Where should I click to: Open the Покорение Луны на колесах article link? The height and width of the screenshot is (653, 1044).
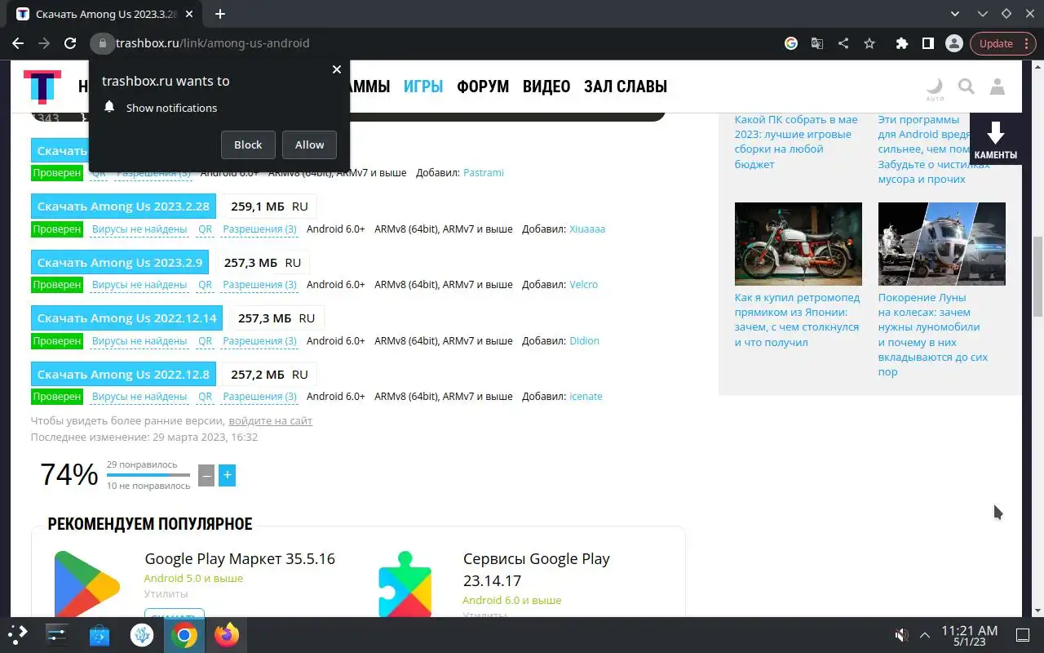coord(933,335)
